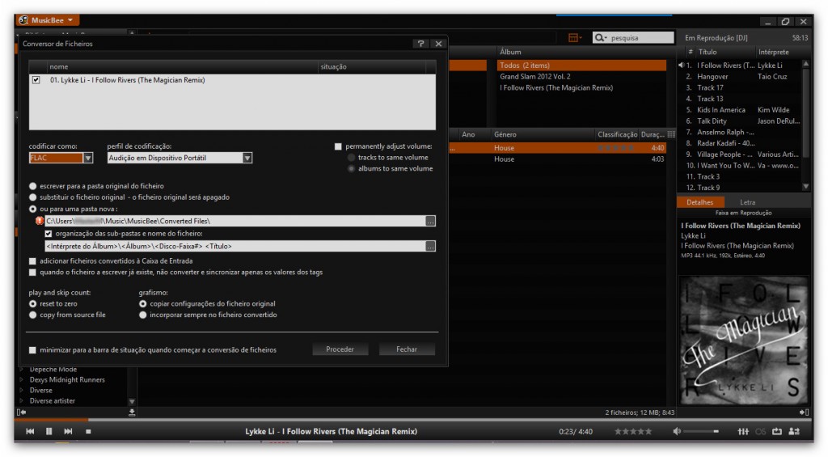Uncheck the Lykke Li file checkbox
The height and width of the screenshot is (457, 828).
pos(36,80)
